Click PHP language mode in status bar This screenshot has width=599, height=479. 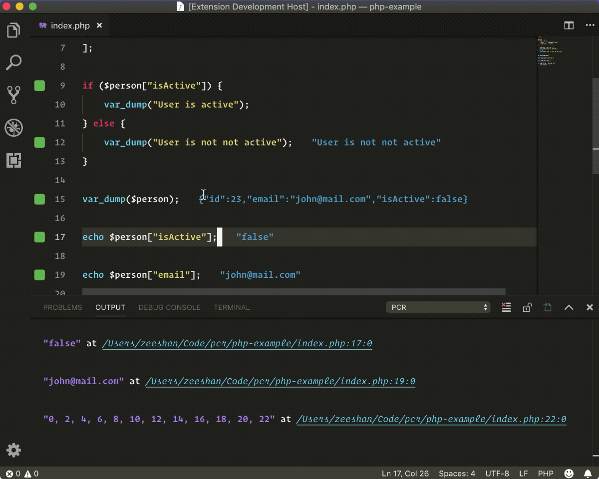pyautogui.click(x=546, y=474)
